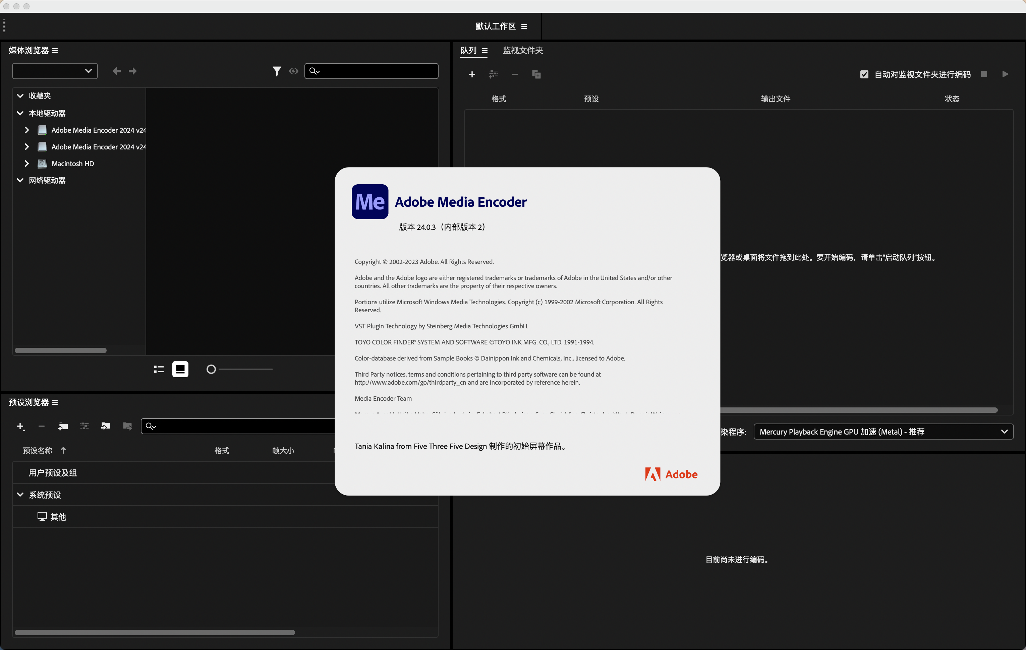Click the thumbnail zoom slider track
The width and height of the screenshot is (1026, 650).
[245, 369]
